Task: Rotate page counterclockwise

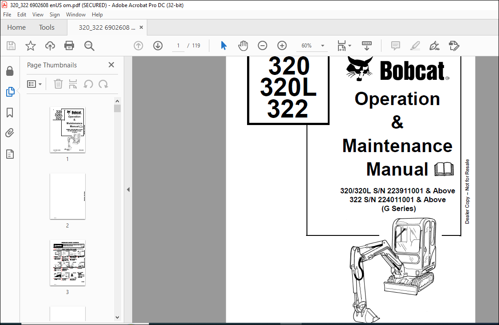Action: [88, 84]
